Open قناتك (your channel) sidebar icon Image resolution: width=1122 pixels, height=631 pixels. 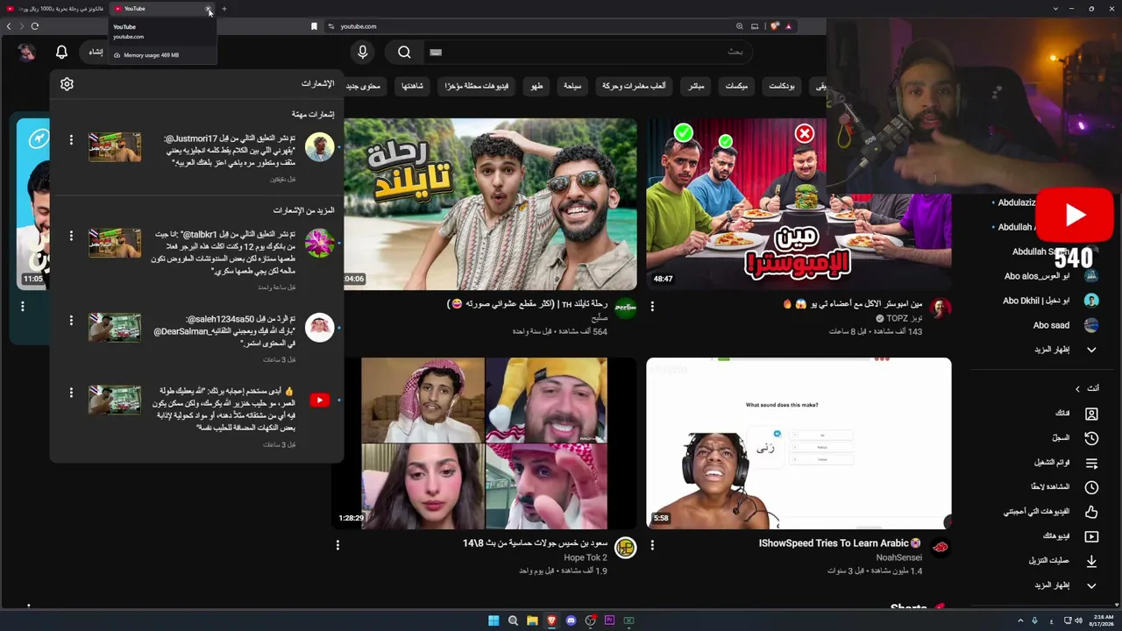point(1091,414)
